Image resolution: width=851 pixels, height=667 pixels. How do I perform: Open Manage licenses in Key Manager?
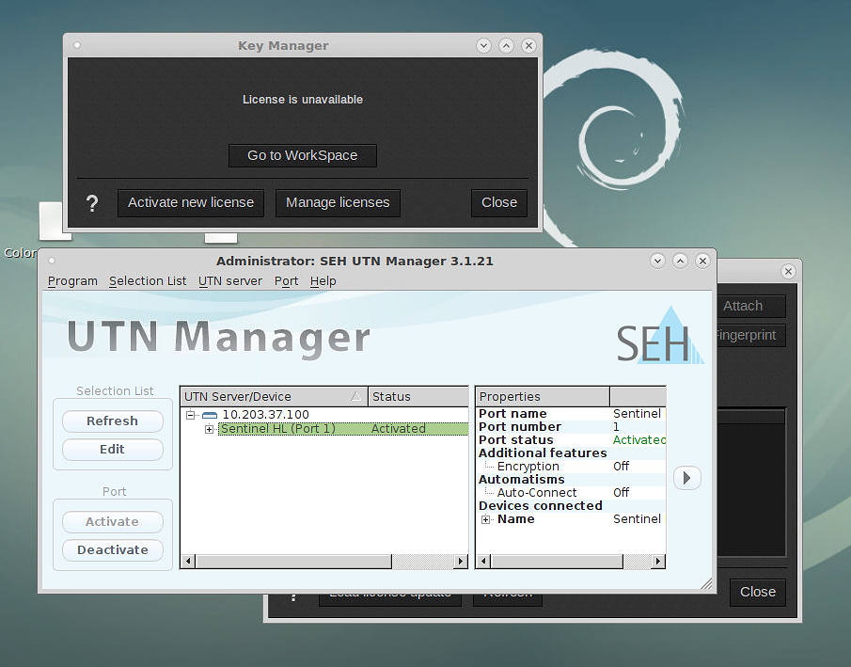(338, 202)
